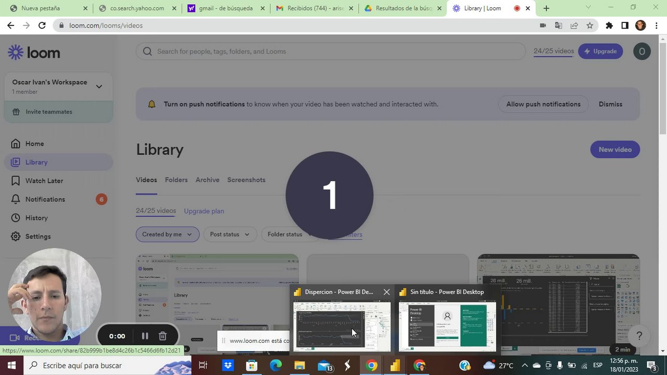Click the 24/25 videos link in header

click(553, 51)
